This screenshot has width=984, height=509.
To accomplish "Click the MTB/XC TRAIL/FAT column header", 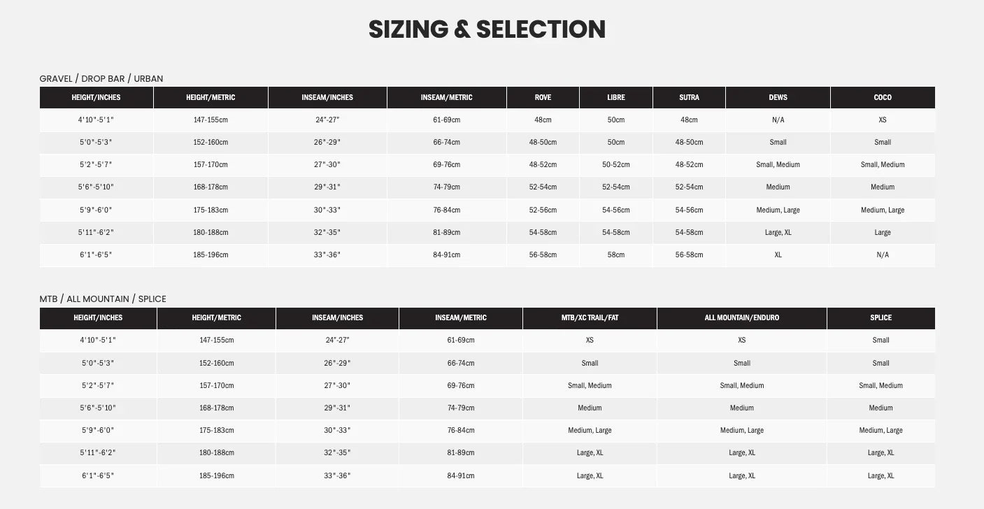I will (x=590, y=318).
